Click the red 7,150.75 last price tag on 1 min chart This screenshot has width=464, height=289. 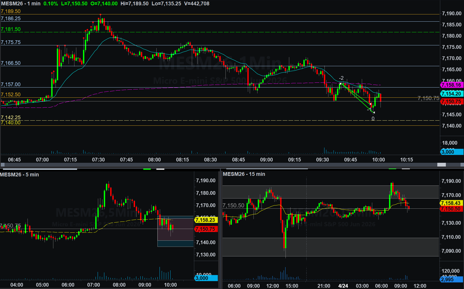click(451, 102)
